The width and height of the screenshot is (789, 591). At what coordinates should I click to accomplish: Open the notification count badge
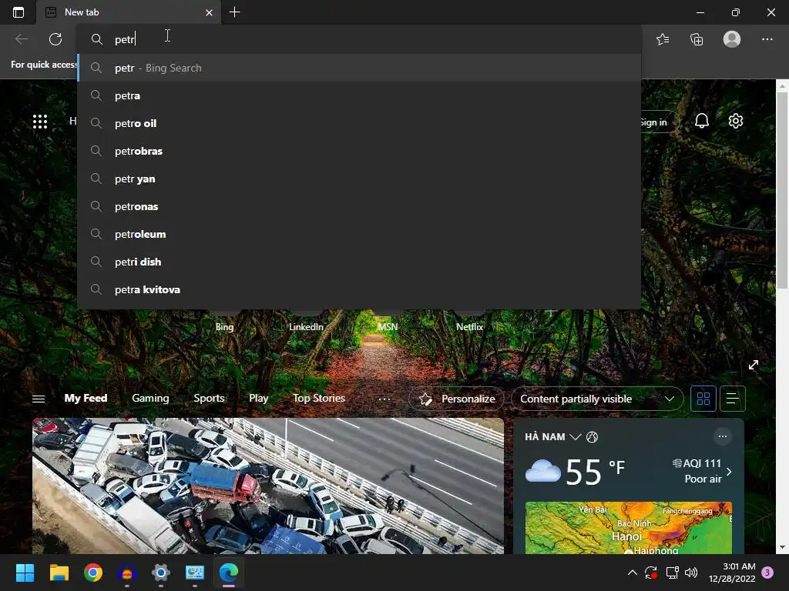click(767, 573)
